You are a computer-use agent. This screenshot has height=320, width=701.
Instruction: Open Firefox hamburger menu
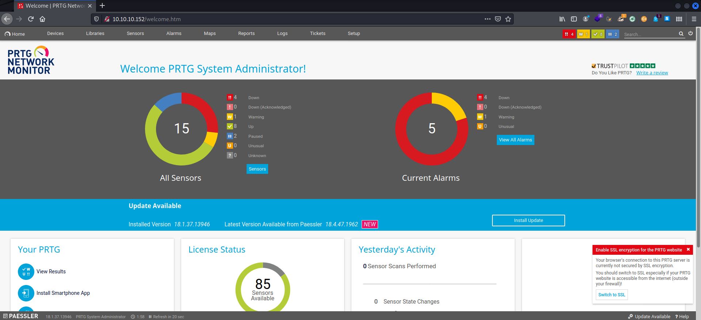[694, 19]
